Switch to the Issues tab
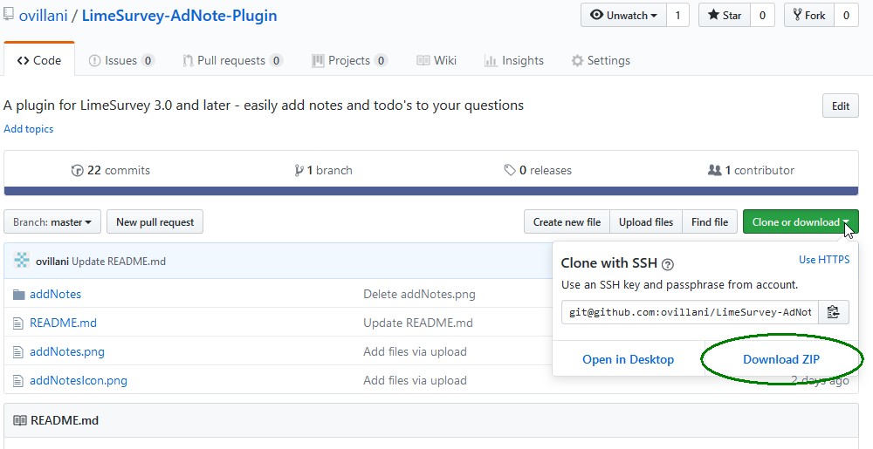The height and width of the screenshot is (449, 873). pyautogui.click(x=121, y=61)
